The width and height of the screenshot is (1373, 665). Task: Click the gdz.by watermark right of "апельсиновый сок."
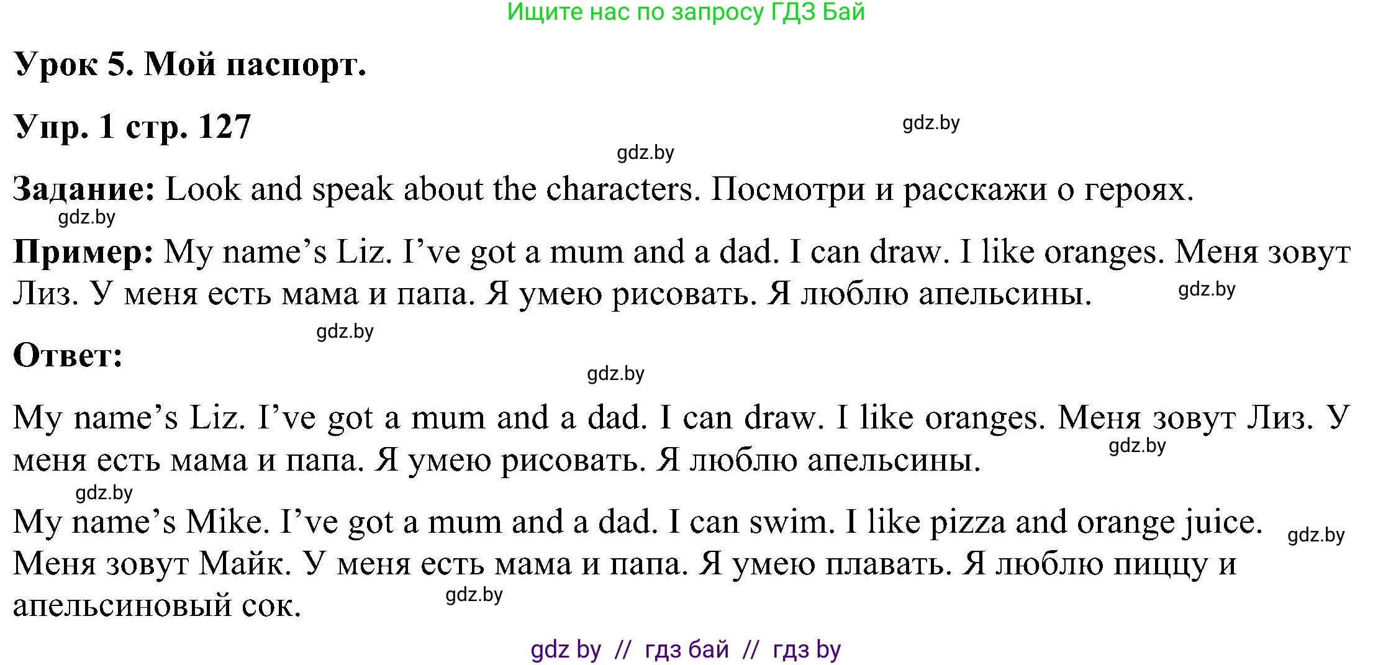click(x=474, y=595)
